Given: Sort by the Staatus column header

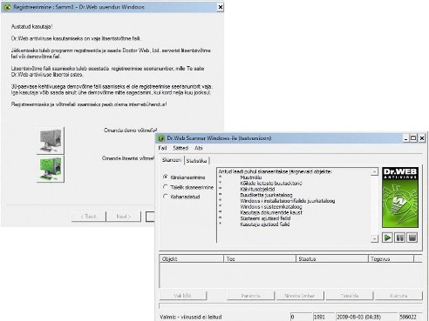Looking at the screenshot, I should click(332, 259).
